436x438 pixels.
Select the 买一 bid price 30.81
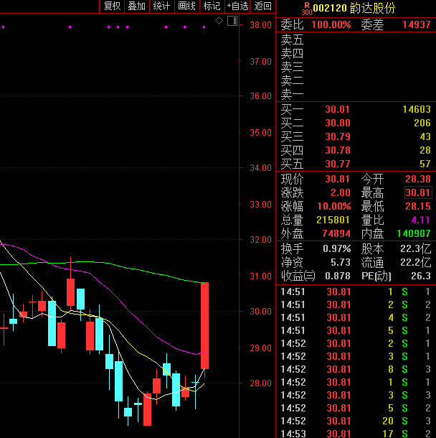(338, 109)
